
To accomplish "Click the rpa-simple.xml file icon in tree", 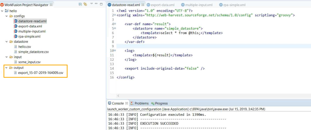I will tap(16, 36).
